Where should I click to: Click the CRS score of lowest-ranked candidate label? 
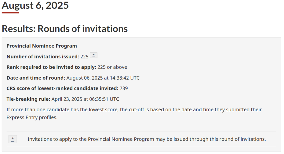(x=62, y=88)
